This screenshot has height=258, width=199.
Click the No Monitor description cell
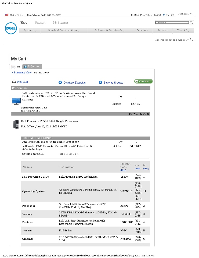[x=66, y=231]
